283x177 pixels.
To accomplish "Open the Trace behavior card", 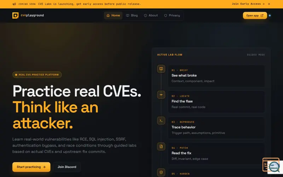I will pyautogui.click(x=216, y=127).
